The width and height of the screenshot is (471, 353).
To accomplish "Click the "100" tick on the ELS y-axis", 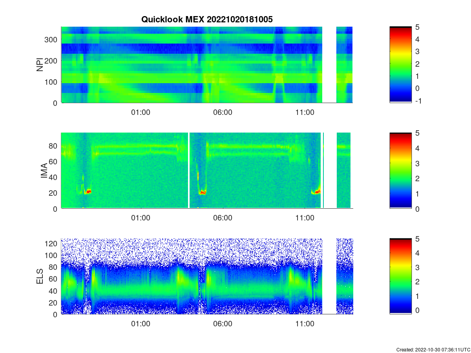I will tap(52, 255).
